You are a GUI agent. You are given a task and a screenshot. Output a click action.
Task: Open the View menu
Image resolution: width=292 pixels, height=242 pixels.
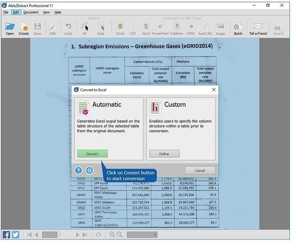tap(46, 12)
